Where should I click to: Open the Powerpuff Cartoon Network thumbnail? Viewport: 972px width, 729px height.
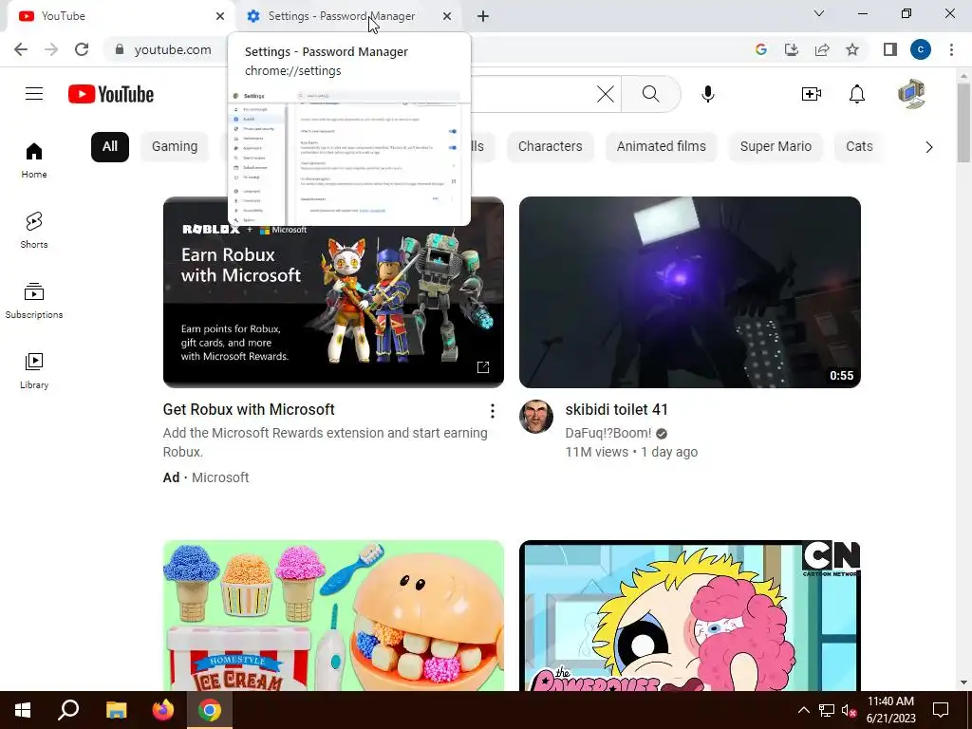[x=690, y=615]
